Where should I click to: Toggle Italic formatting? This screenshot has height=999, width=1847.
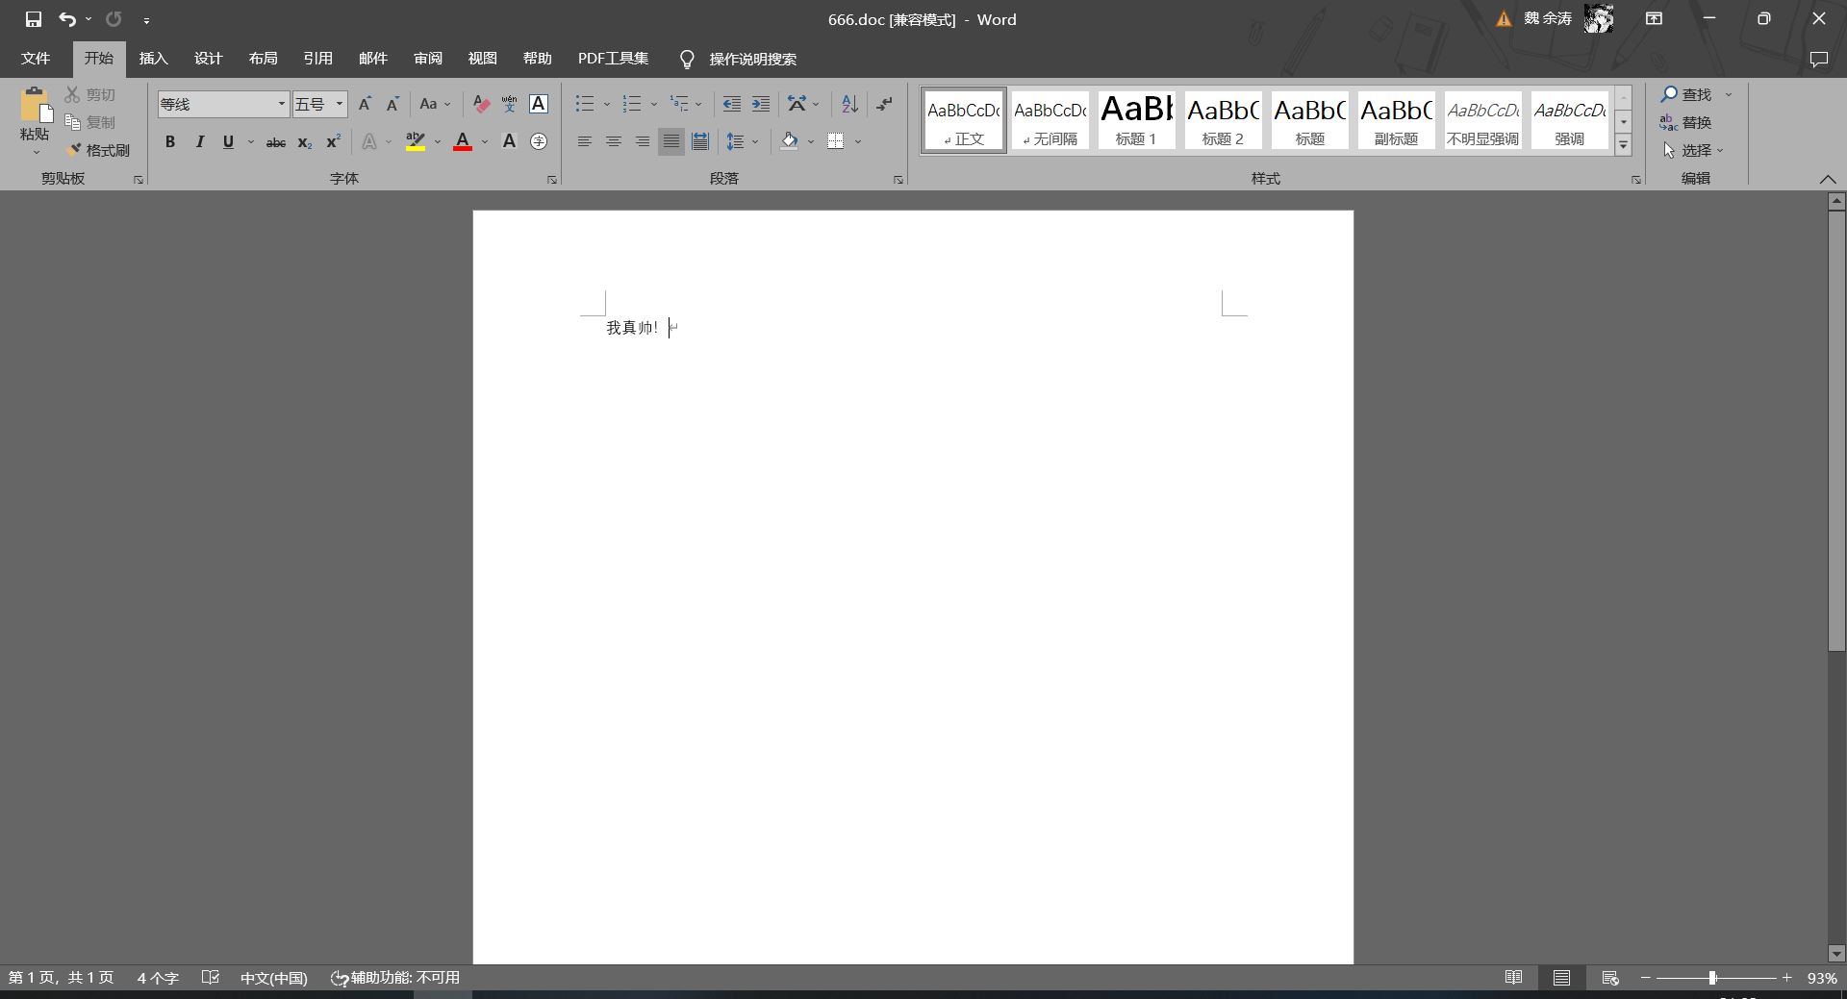pyautogui.click(x=199, y=142)
